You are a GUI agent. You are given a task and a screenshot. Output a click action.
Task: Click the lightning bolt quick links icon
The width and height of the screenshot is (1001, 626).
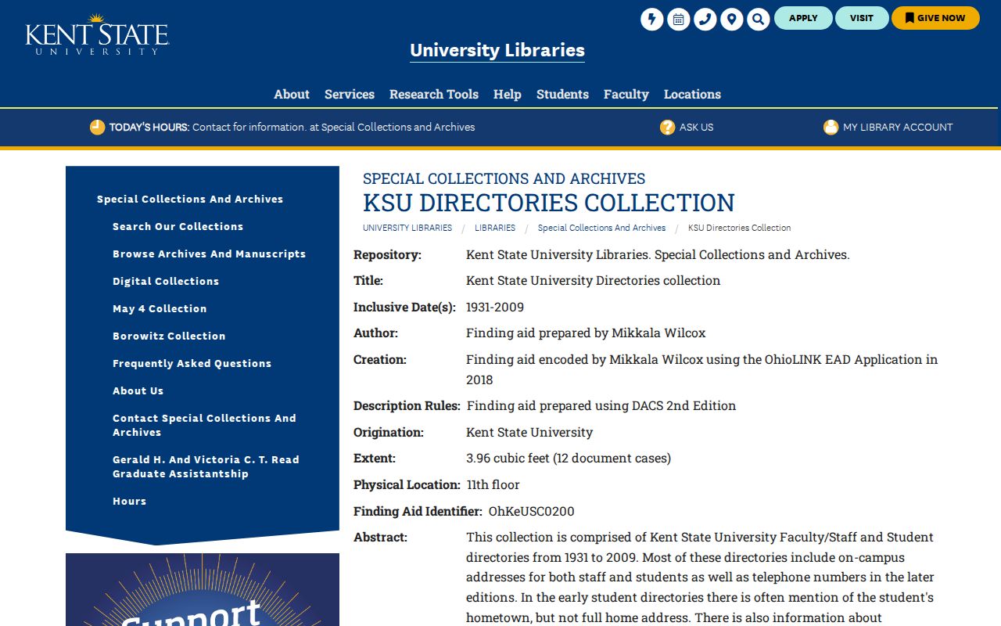click(x=651, y=19)
